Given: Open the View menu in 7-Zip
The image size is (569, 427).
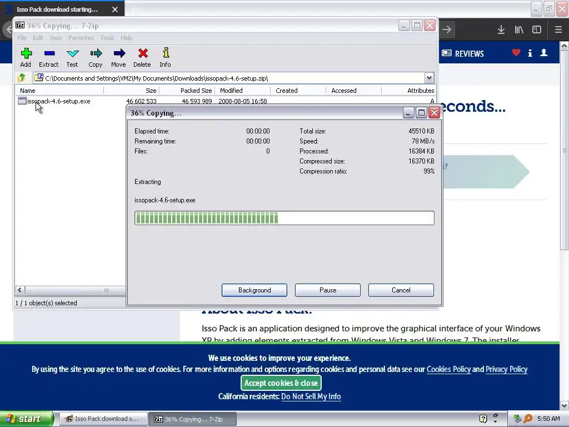Looking at the screenshot, I should coord(56,38).
